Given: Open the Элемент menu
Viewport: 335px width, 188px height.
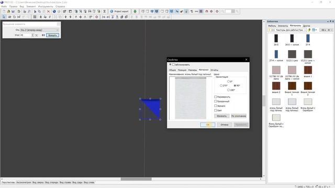Looking at the screenshot, I should 31,6.
